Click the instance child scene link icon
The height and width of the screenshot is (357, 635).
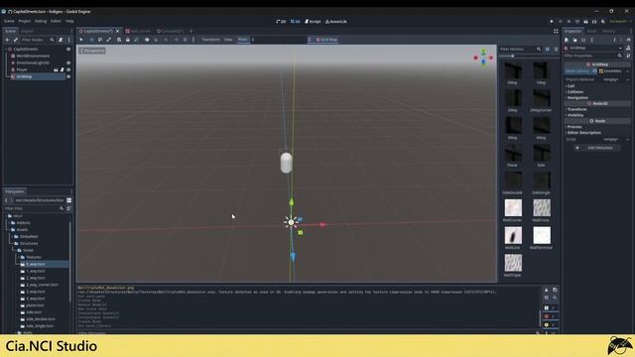16,40
